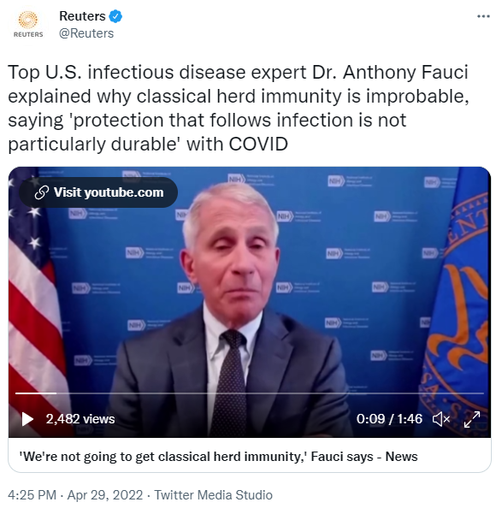The height and width of the screenshot is (514, 502).
Task: Play the Fauci video
Action: pos(27,419)
